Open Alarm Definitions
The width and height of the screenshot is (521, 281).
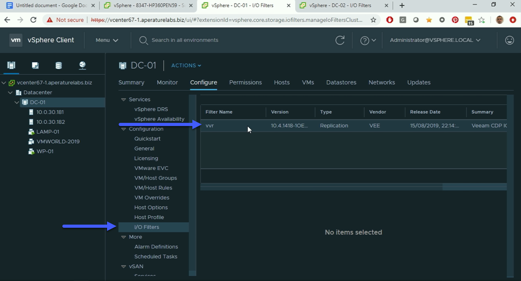156,247
